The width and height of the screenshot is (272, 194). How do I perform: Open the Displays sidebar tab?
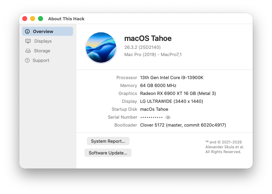click(x=47, y=41)
